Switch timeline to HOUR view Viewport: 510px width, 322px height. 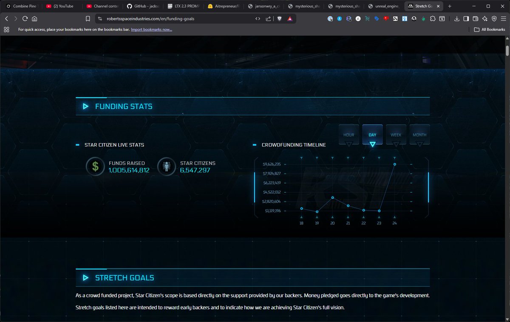point(349,135)
